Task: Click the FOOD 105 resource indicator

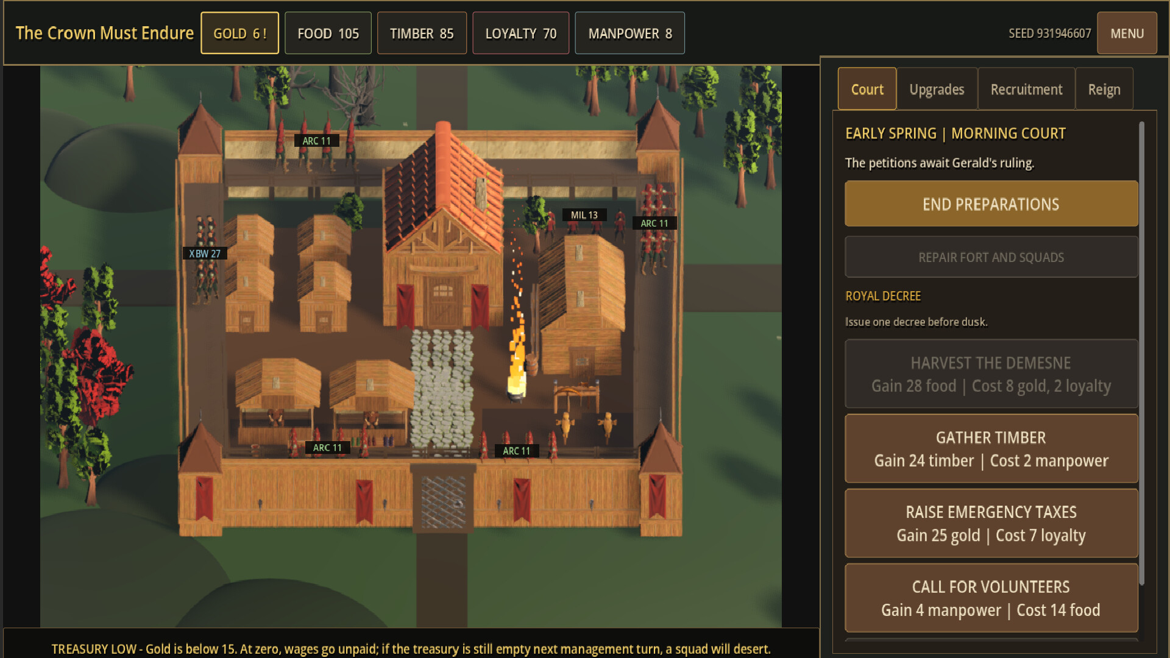Action: (x=328, y=34)
